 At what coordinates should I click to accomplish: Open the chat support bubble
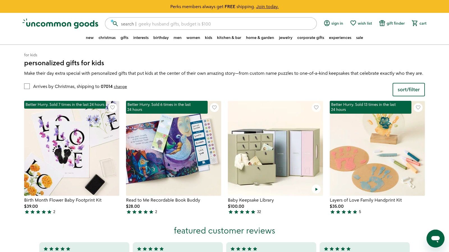click(435, 239)
